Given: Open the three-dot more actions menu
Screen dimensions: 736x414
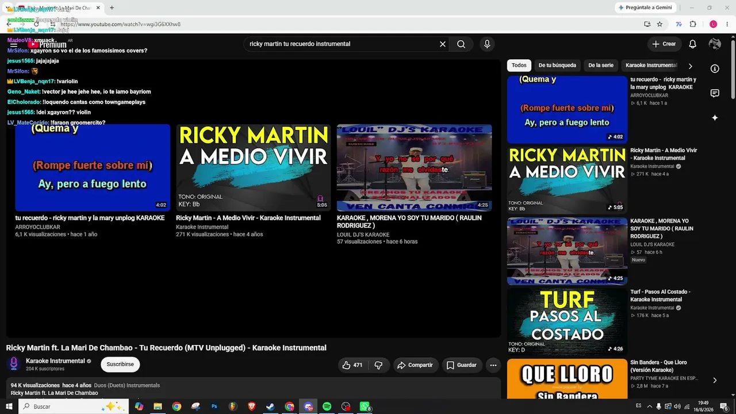Looking at the screenshot, I should click(493, 365).
